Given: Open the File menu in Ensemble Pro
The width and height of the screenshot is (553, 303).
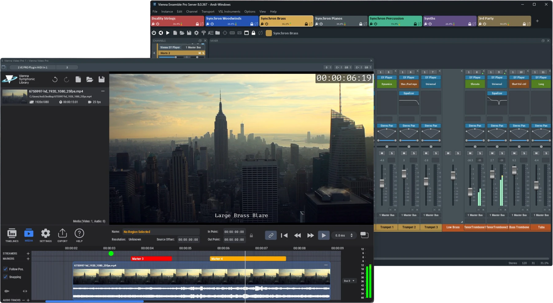Looking at the screenshot, I should [x=155, y=12].
